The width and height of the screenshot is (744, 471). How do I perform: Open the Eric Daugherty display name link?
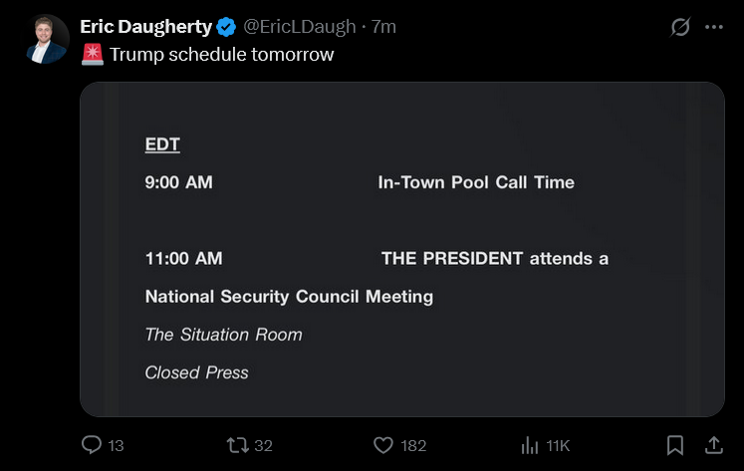145,27
